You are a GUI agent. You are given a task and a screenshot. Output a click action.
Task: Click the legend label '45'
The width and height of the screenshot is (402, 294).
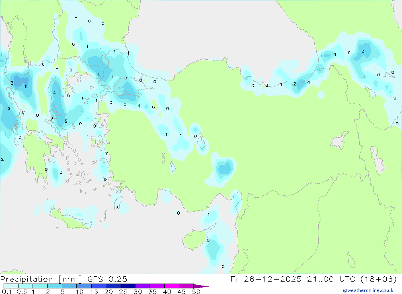[182, 292]
